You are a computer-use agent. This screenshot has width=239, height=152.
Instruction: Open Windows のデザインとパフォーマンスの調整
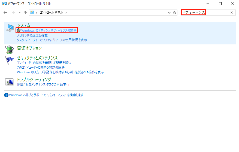tap(49, 31)
